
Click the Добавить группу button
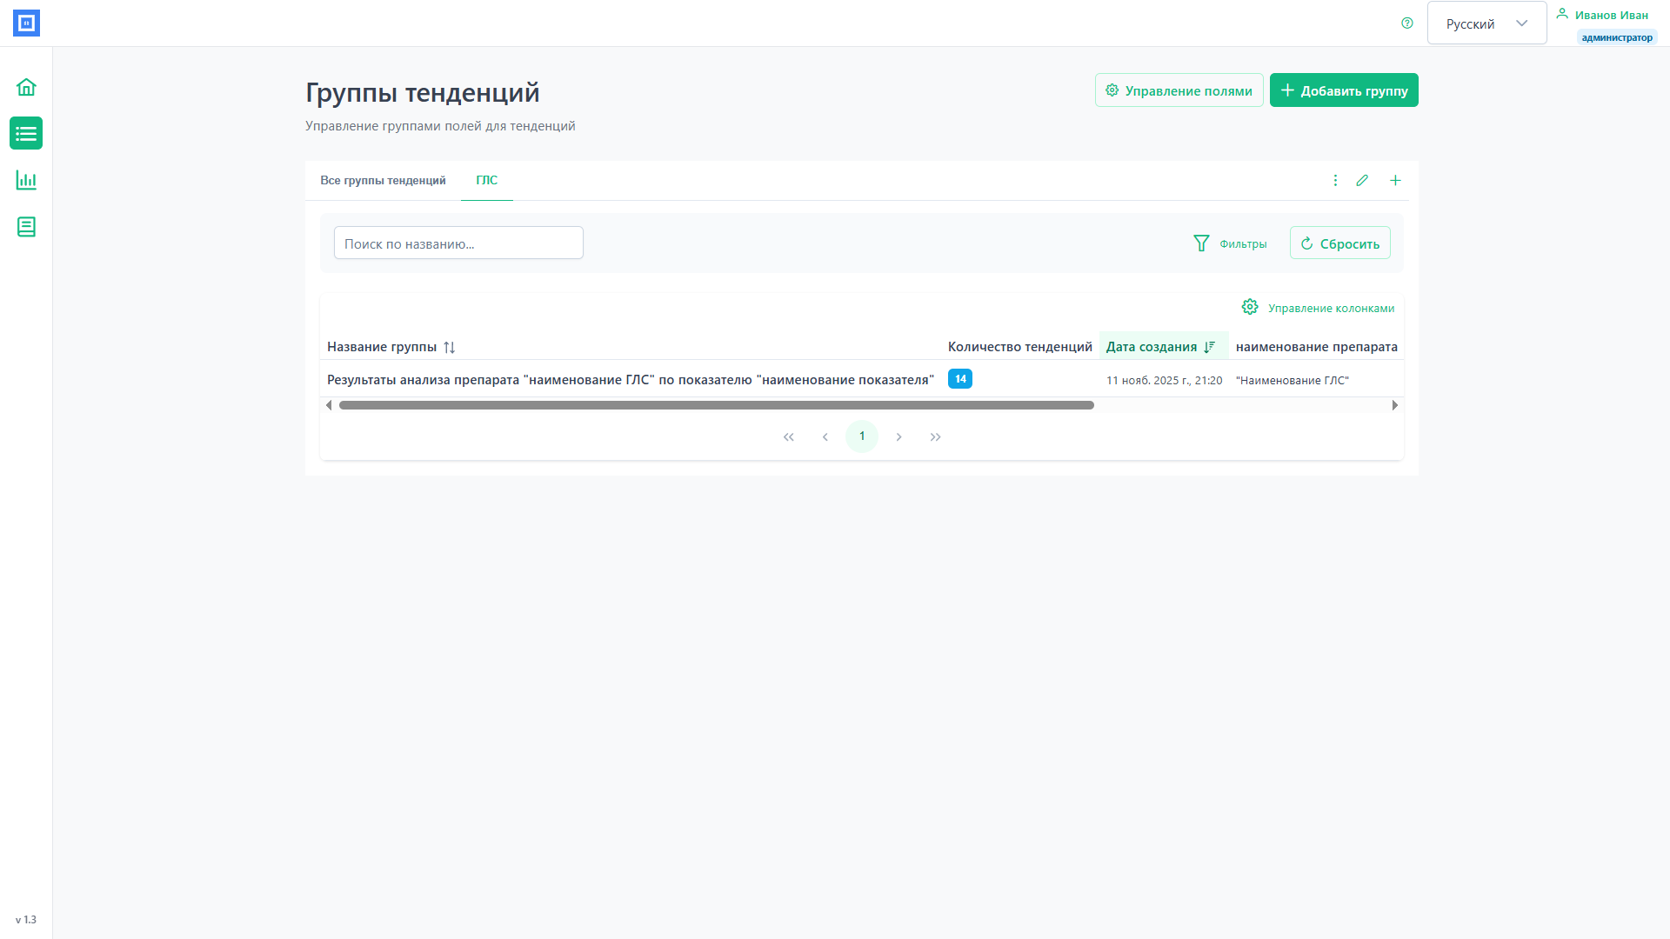[x=1344, y=90]
